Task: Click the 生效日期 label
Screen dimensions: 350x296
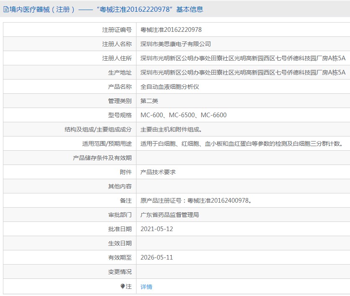Action: coord(120,243)
